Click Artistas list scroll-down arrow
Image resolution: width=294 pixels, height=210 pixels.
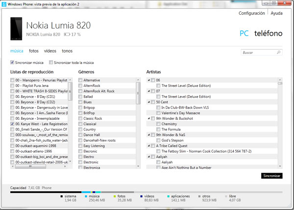(280, 166)
